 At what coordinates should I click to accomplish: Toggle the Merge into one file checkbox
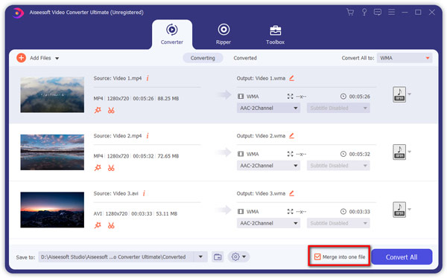point(317,257)
